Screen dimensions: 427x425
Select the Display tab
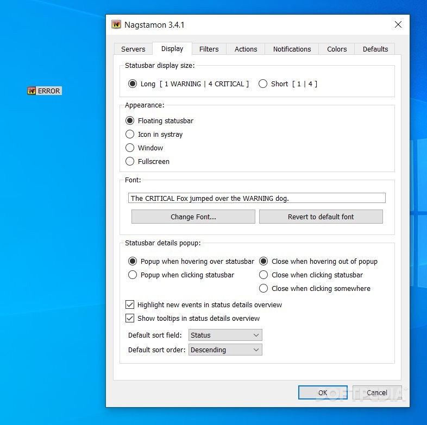point(172,48)
